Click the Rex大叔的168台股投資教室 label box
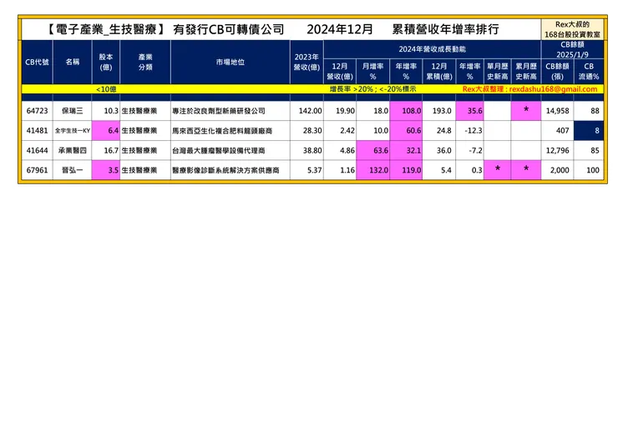 click(572, 29)
